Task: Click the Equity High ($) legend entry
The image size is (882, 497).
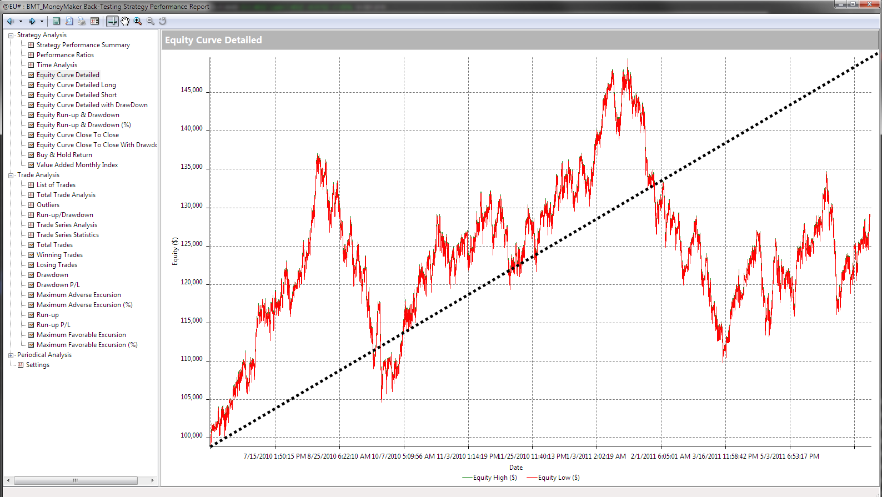Action: point(489,478)
